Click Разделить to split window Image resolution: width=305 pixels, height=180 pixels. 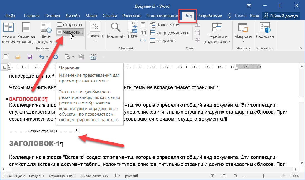point(163,41)
